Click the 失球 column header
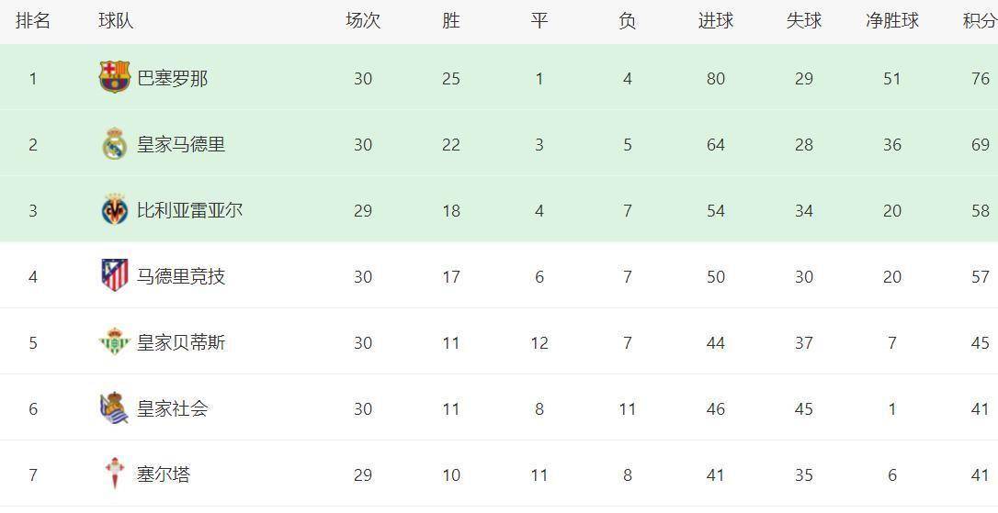Screen dimensions: 998x513 click(x=803, y=21)
